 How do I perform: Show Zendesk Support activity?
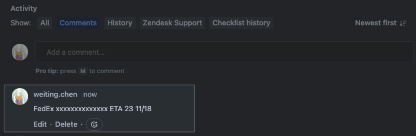point(172,23)
